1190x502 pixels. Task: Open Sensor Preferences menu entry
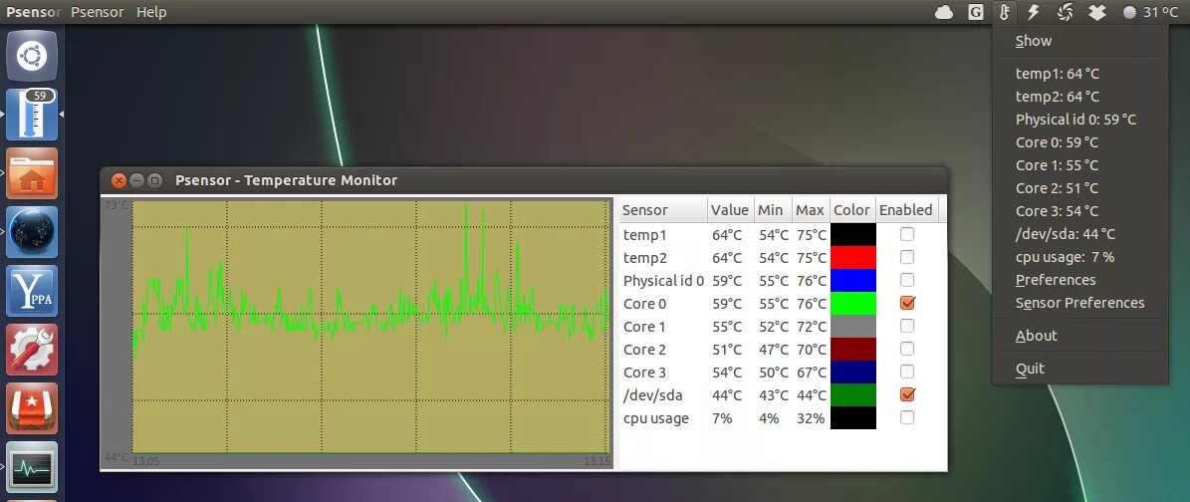pyautogui.click(x=1079, y=302)
